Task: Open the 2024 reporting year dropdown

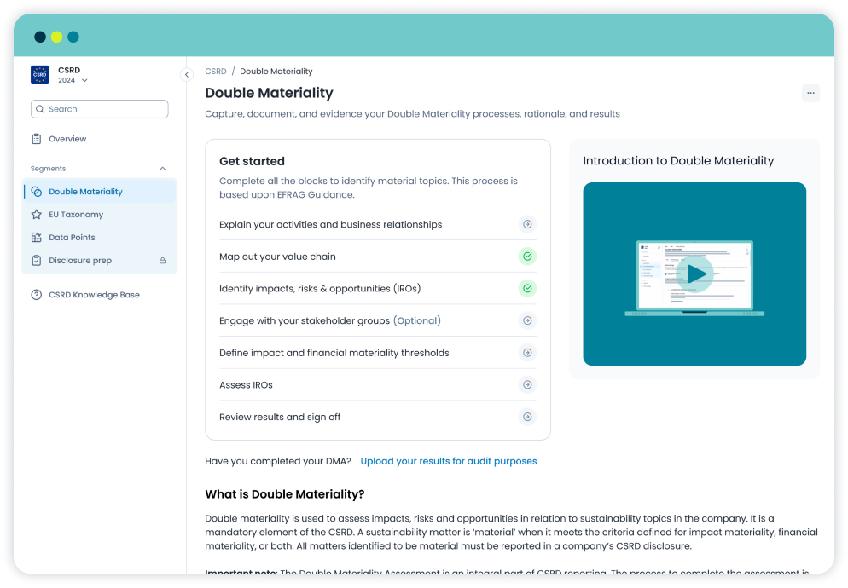Action: click(73, 80)
